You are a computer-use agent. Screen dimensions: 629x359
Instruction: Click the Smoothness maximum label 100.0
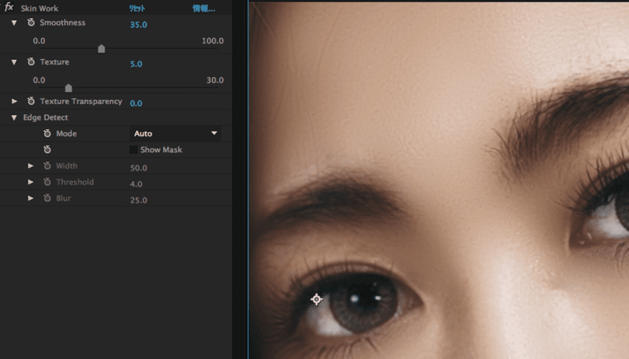tap(212, 40)
